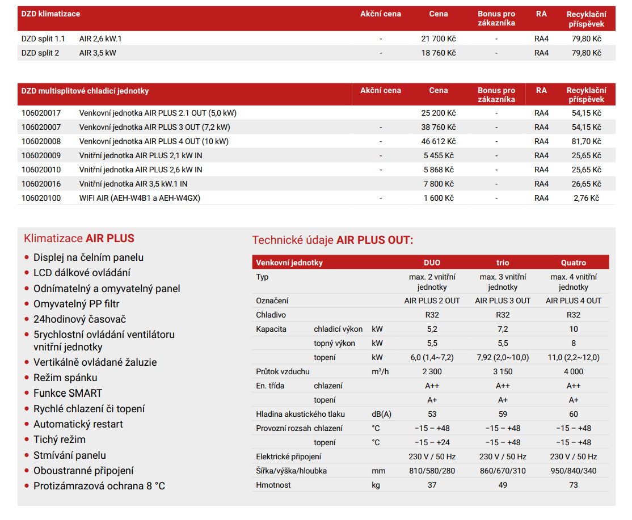Select the AIR PLUS 3 OUT designation cell
This screenshot has height=520, width=632.
point(503,301)
